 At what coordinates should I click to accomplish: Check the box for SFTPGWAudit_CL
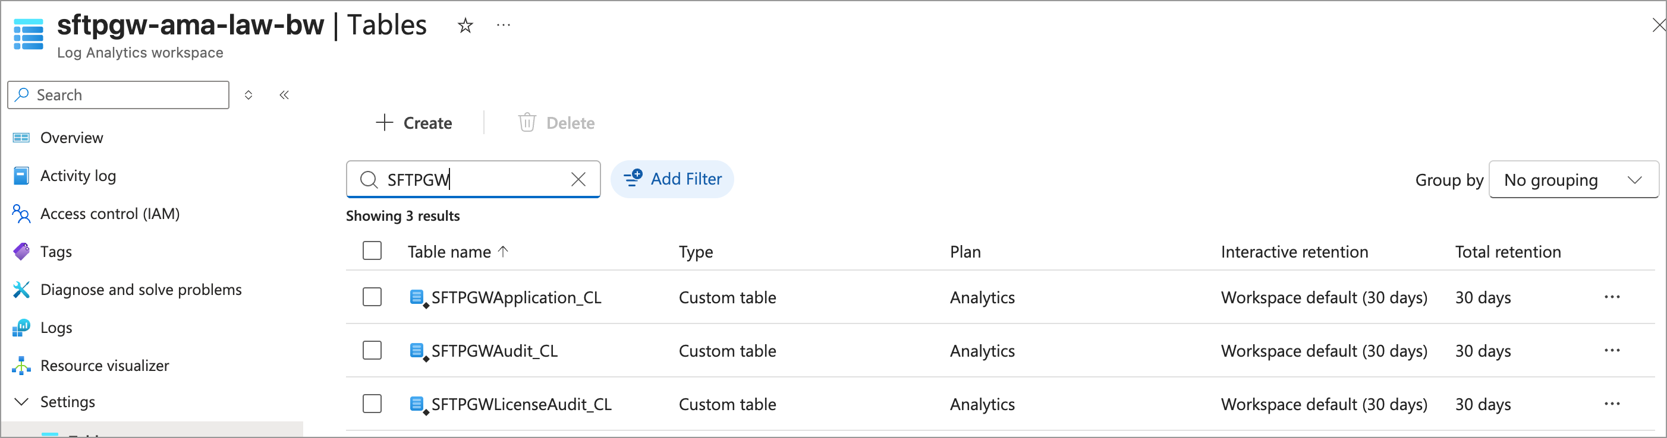pos(372,351)
